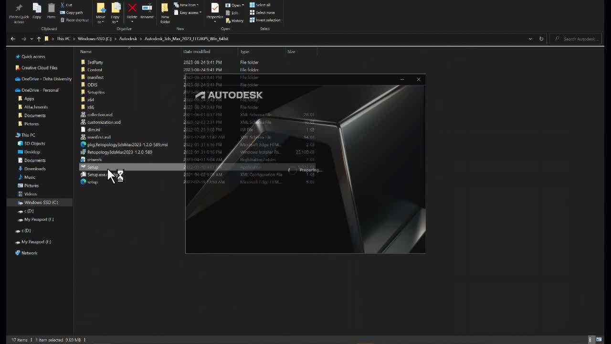This screenshot has width=611, height=344.
Task: Expand the New item dropdown
Action: (186, 5)
